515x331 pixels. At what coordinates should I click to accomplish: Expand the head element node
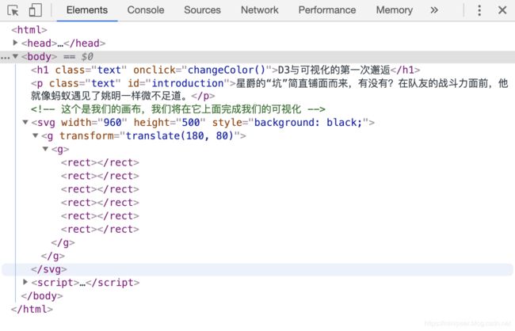point(16,44)
